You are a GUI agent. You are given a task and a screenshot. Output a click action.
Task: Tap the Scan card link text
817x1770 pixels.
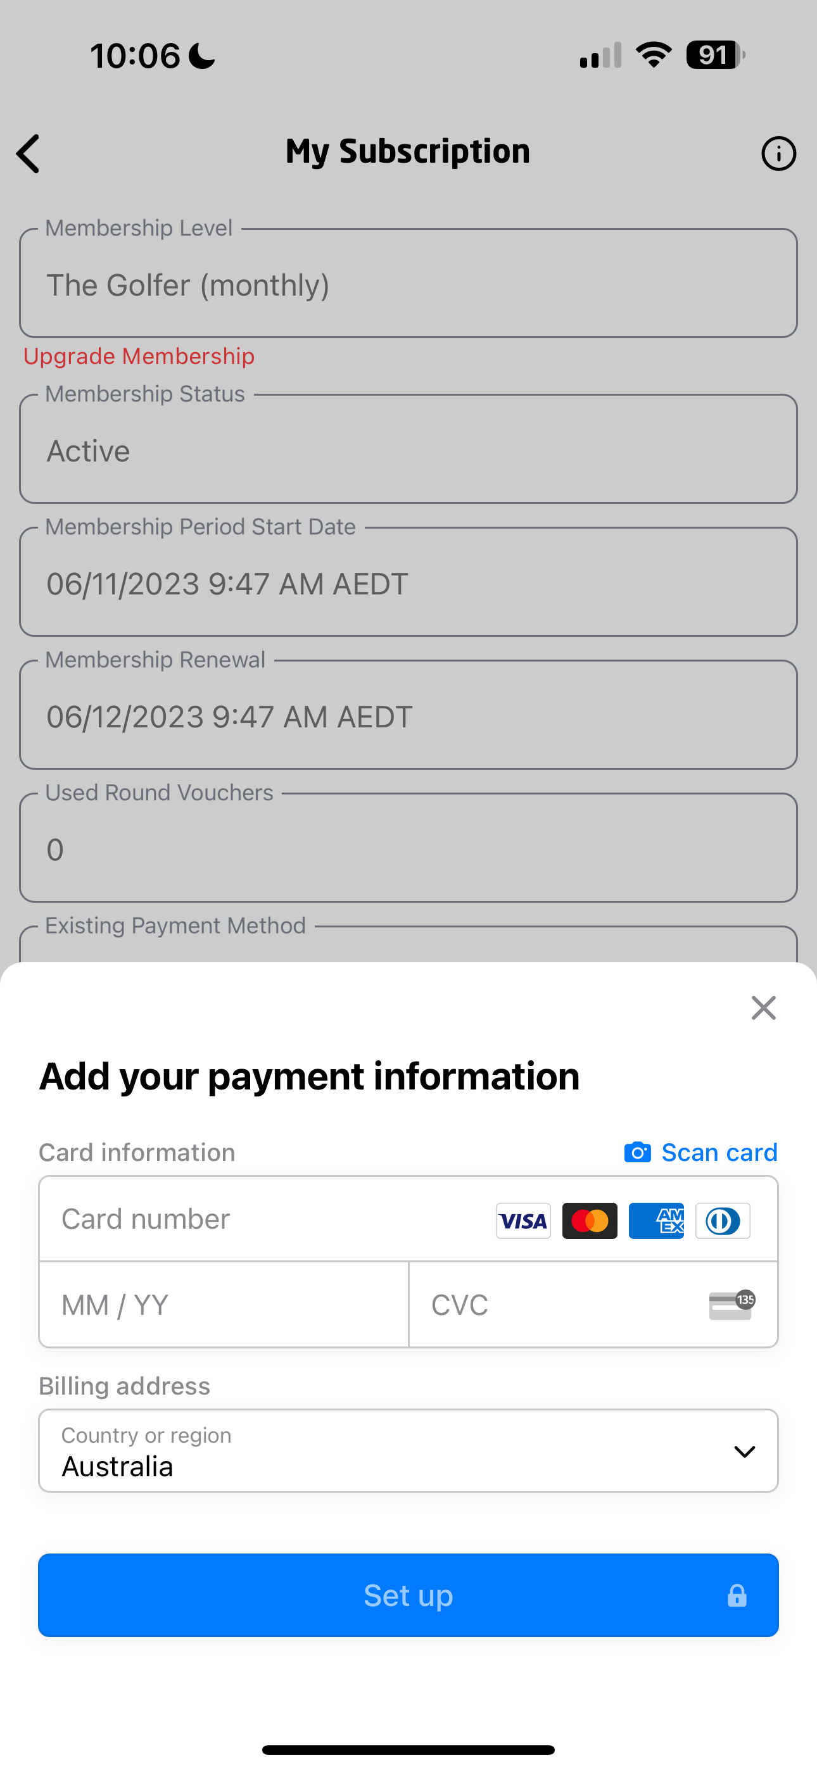click(x=719, y=1152)
